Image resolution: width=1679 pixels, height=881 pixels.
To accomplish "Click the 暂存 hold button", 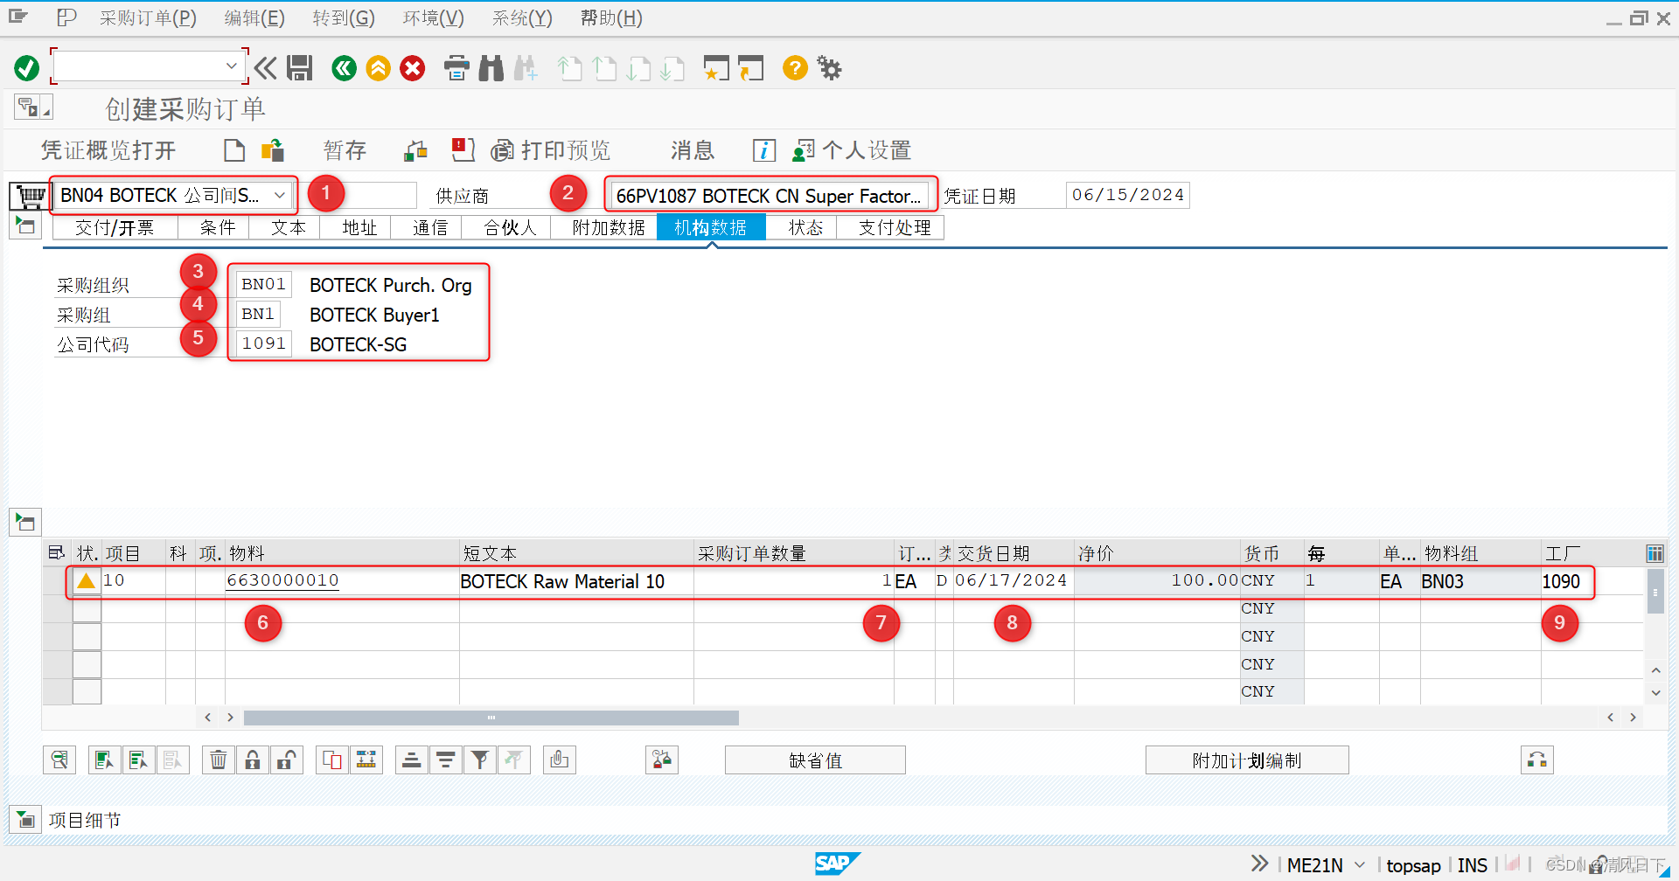I will 345,150.
